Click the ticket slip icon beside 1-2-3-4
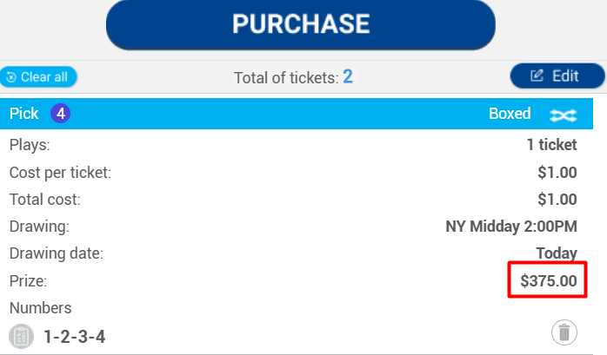The height and width of the screenshot is (355, 607). click(22, 336)
